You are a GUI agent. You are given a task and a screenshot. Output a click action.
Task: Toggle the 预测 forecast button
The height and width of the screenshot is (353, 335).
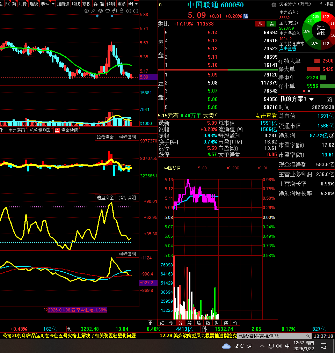111,4
